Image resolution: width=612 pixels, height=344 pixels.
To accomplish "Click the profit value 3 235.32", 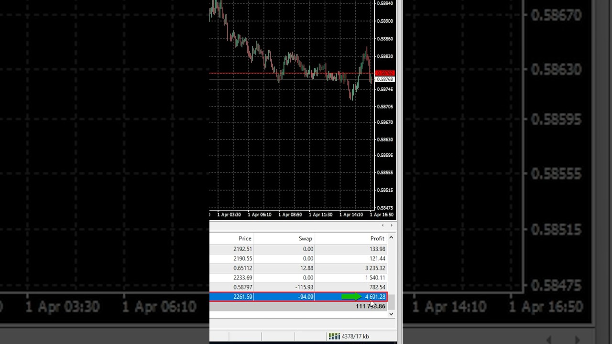I will 375,268.
